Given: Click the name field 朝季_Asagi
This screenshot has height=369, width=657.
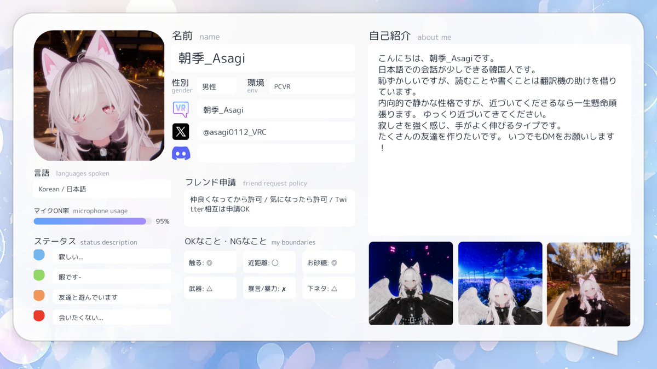Looking at the screenshot, I should pyautogui.click(x=263, y=58).
